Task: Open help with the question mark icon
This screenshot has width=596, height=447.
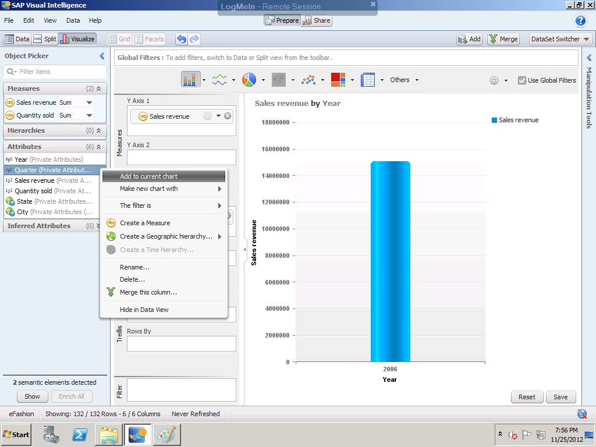Action: pyautogui.click(x=580, y=20)
